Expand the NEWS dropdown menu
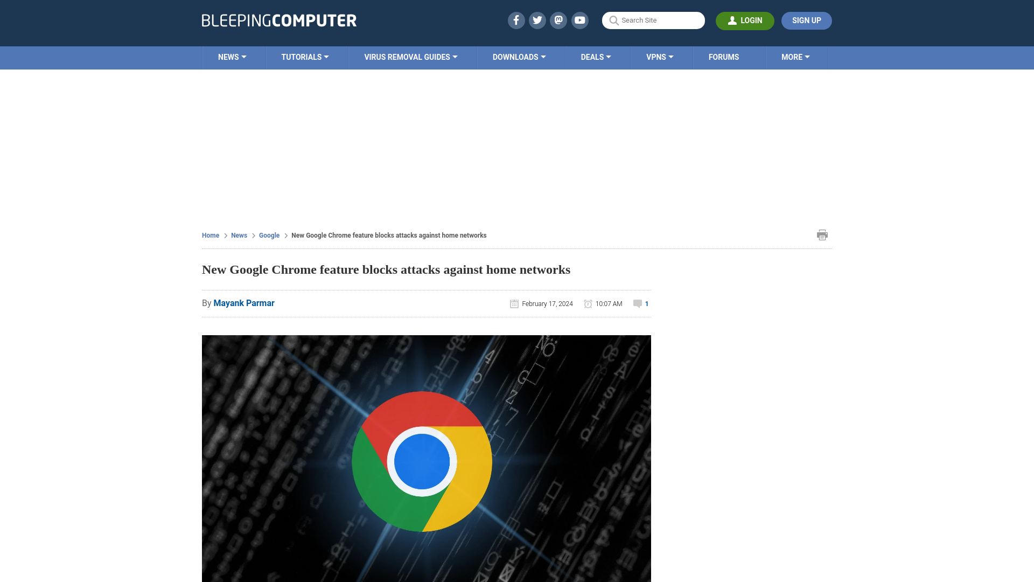Screen dimensions: 1034x582 point(232,57)
